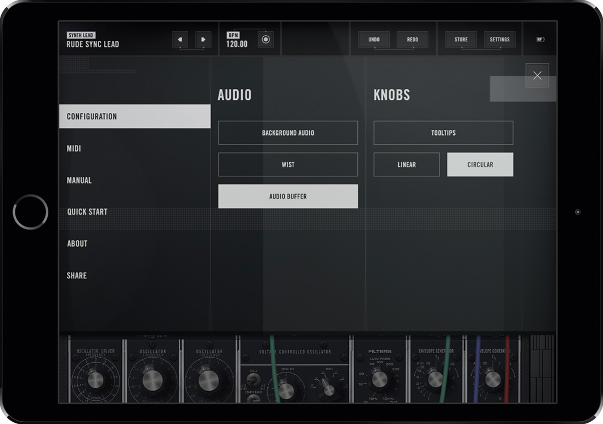This screenshot has width=603, height=424.
Task: Open the MIDI settings section
Action: 74,149
